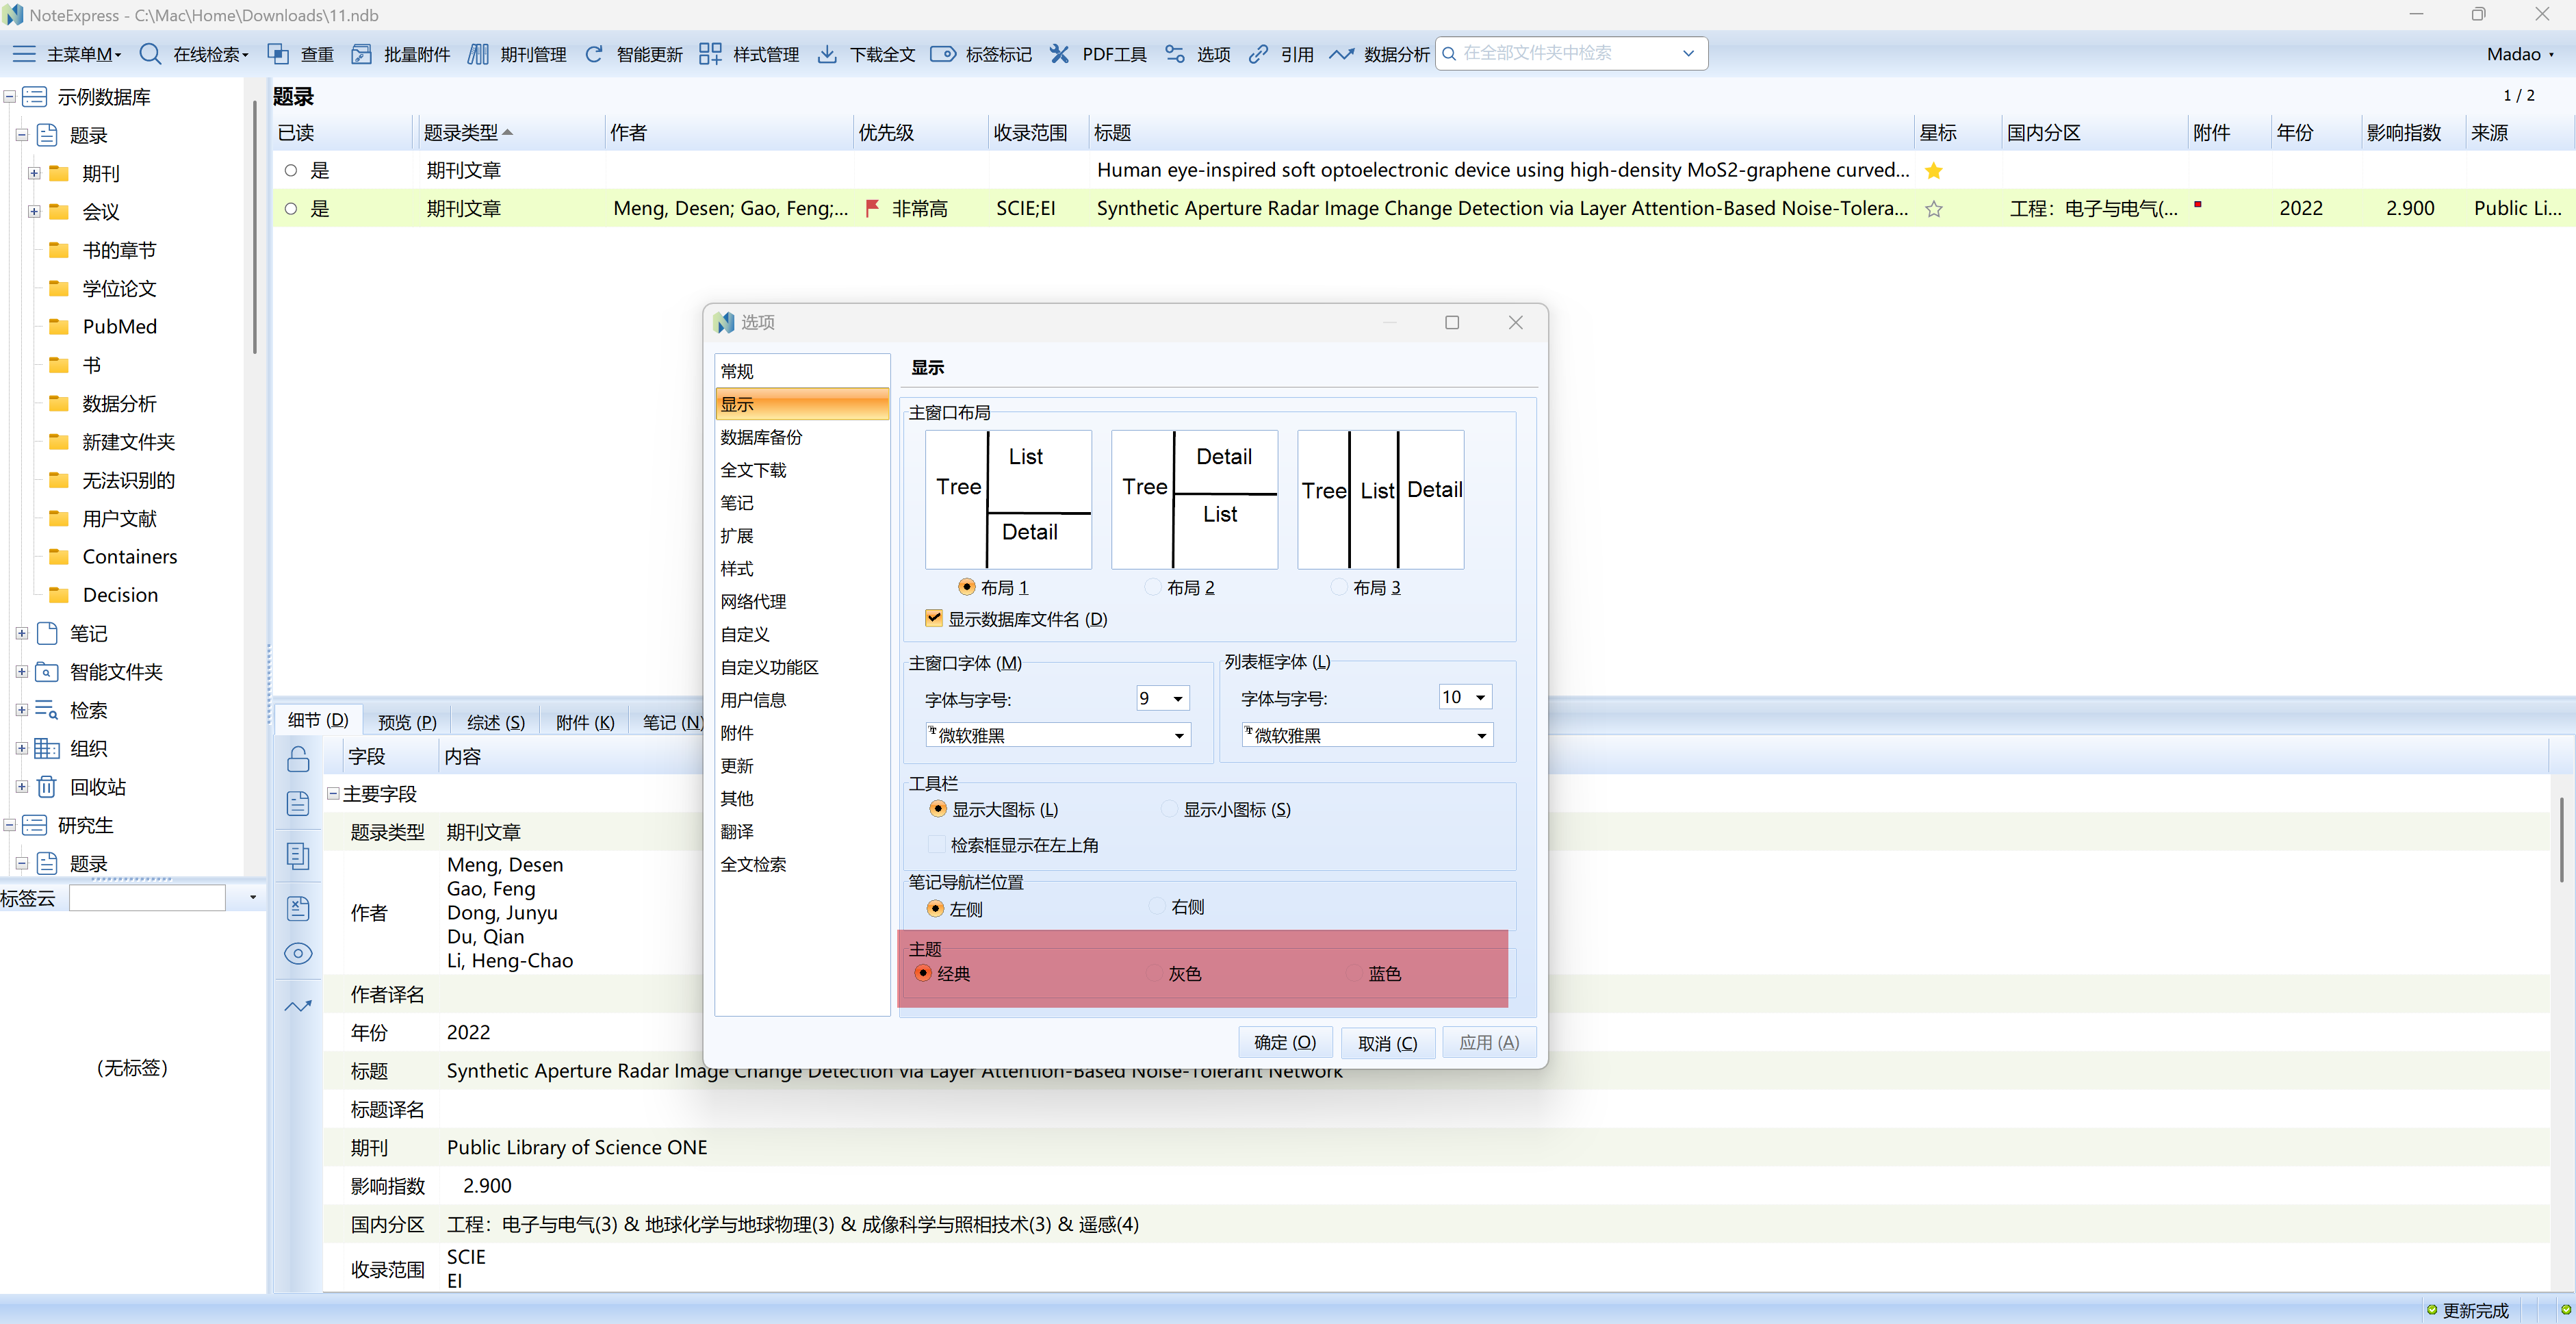Click the 在线检索 magnifier icon
2576x1324 pixels.
150,54
